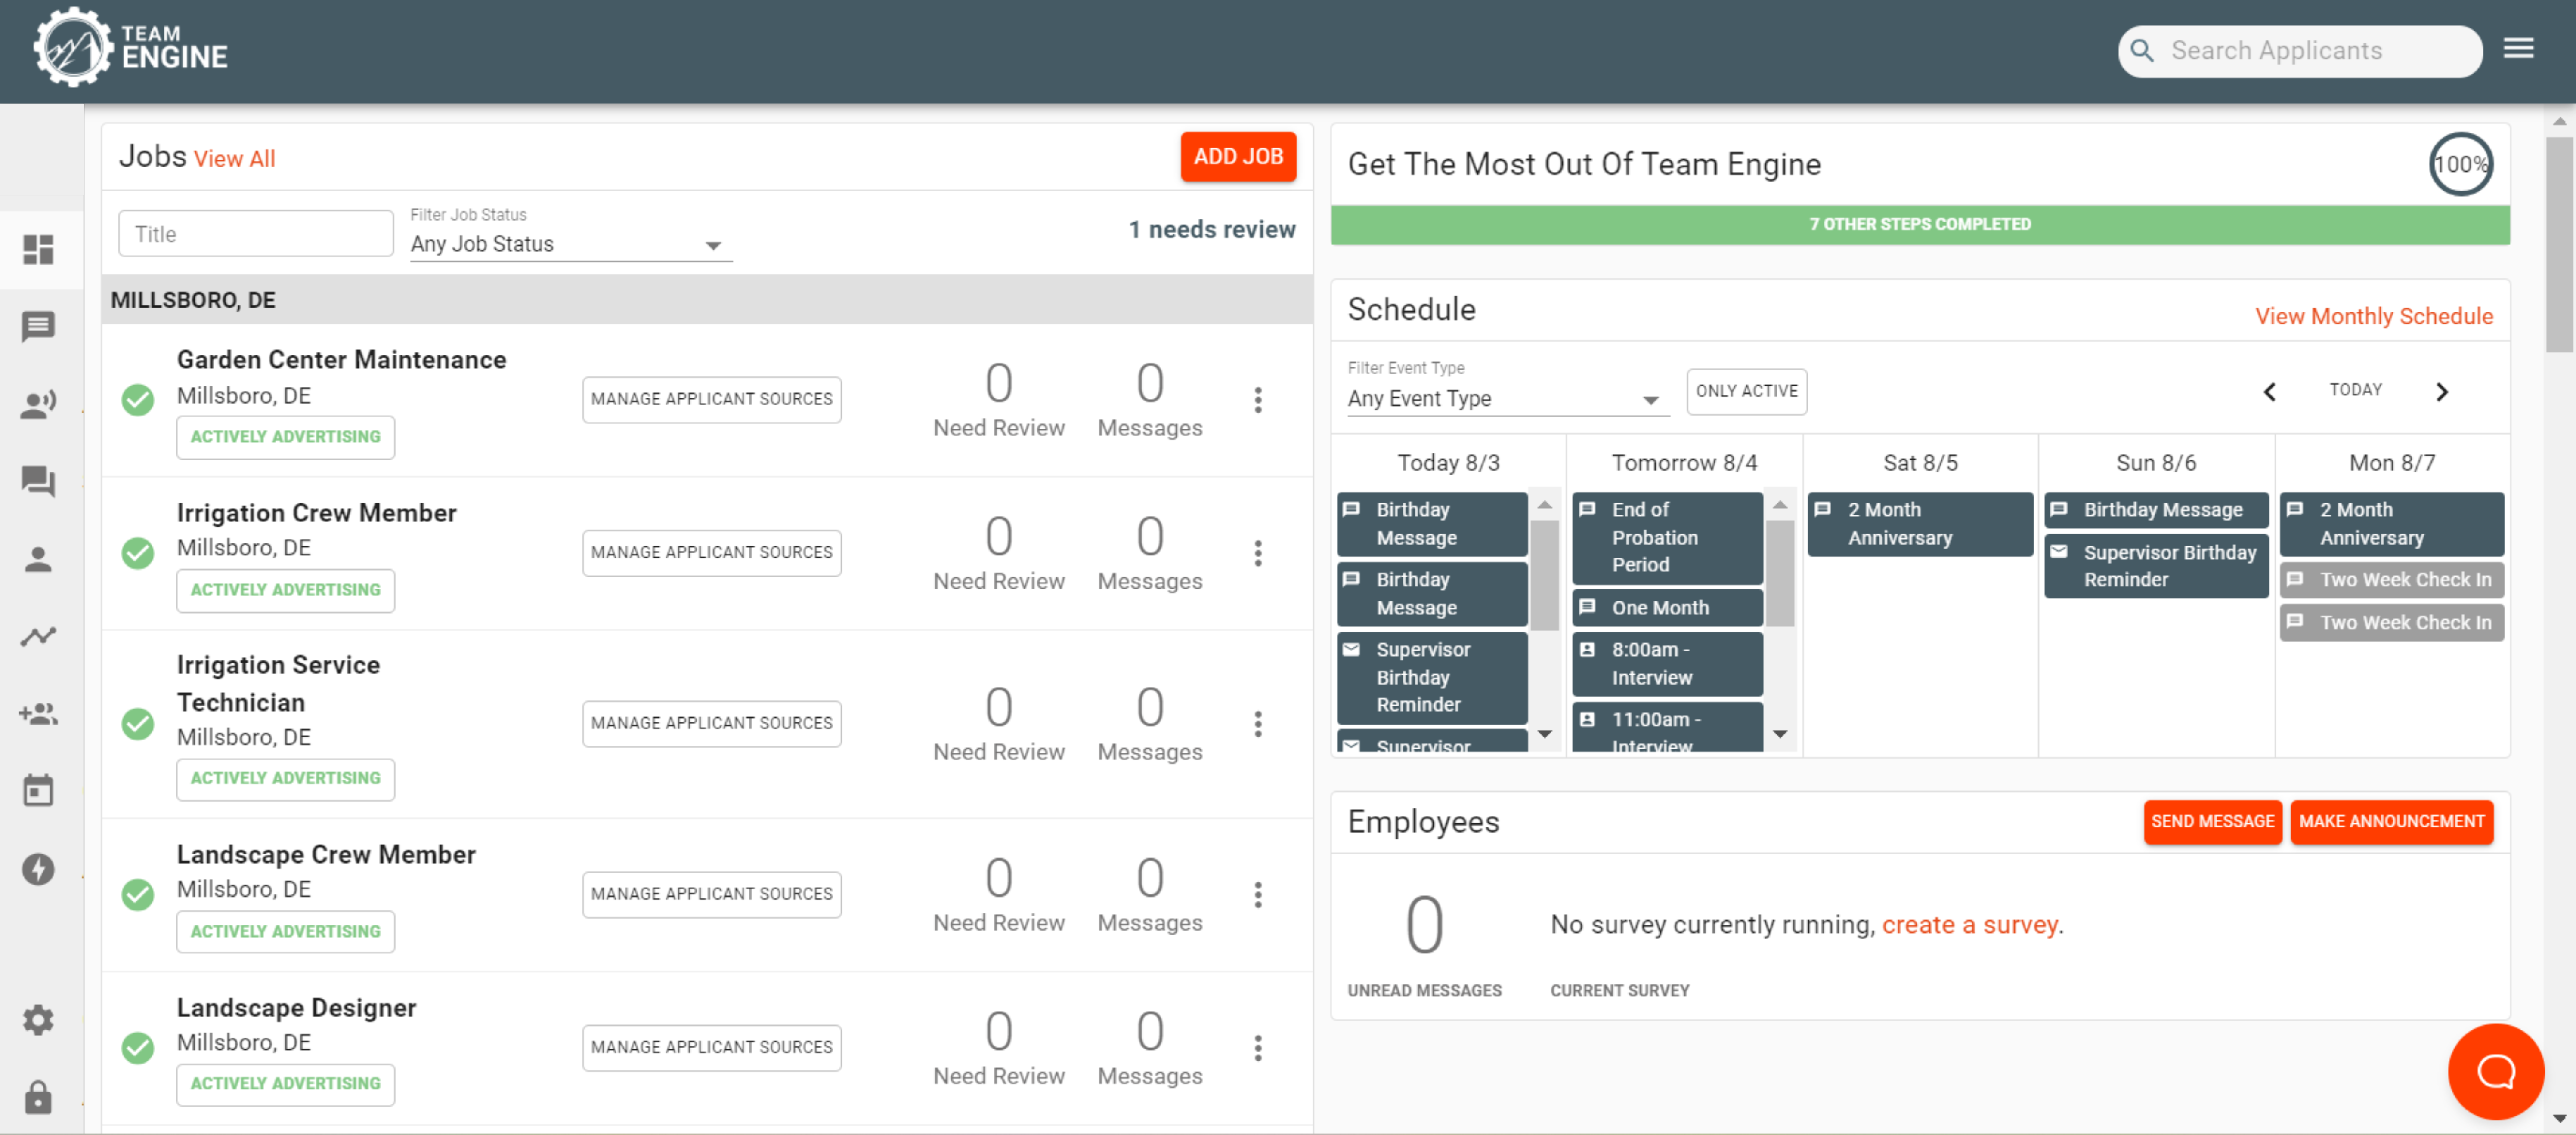Manage applicant sources for Landscape Designer
Viewport: 2576px width, 1135px height.
[x=711, y=1047]
